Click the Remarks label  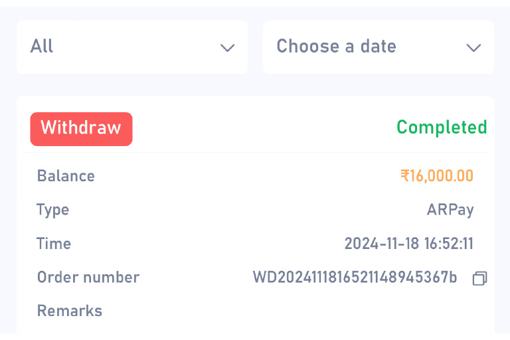(x=70, y=311)
